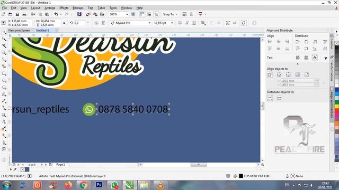Select the Rectangle tool in the toolbox
339x190 pixels.
(x=4, y=73)
